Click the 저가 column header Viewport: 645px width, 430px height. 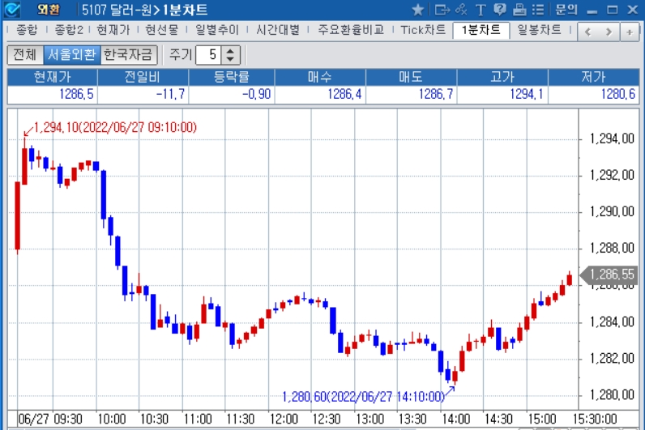pos(593,77)
